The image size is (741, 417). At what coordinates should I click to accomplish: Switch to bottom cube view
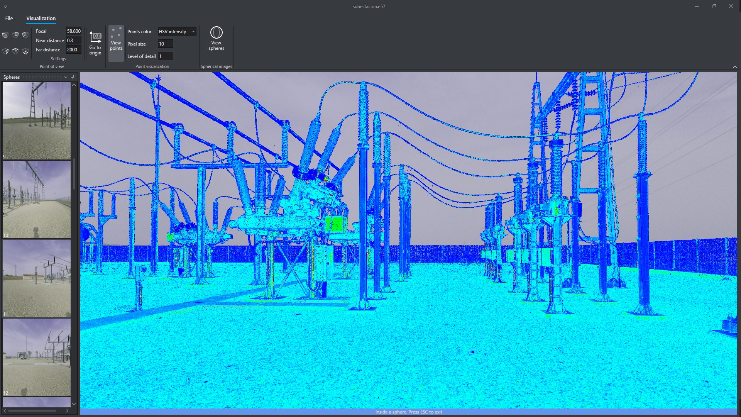pos(25,51)
